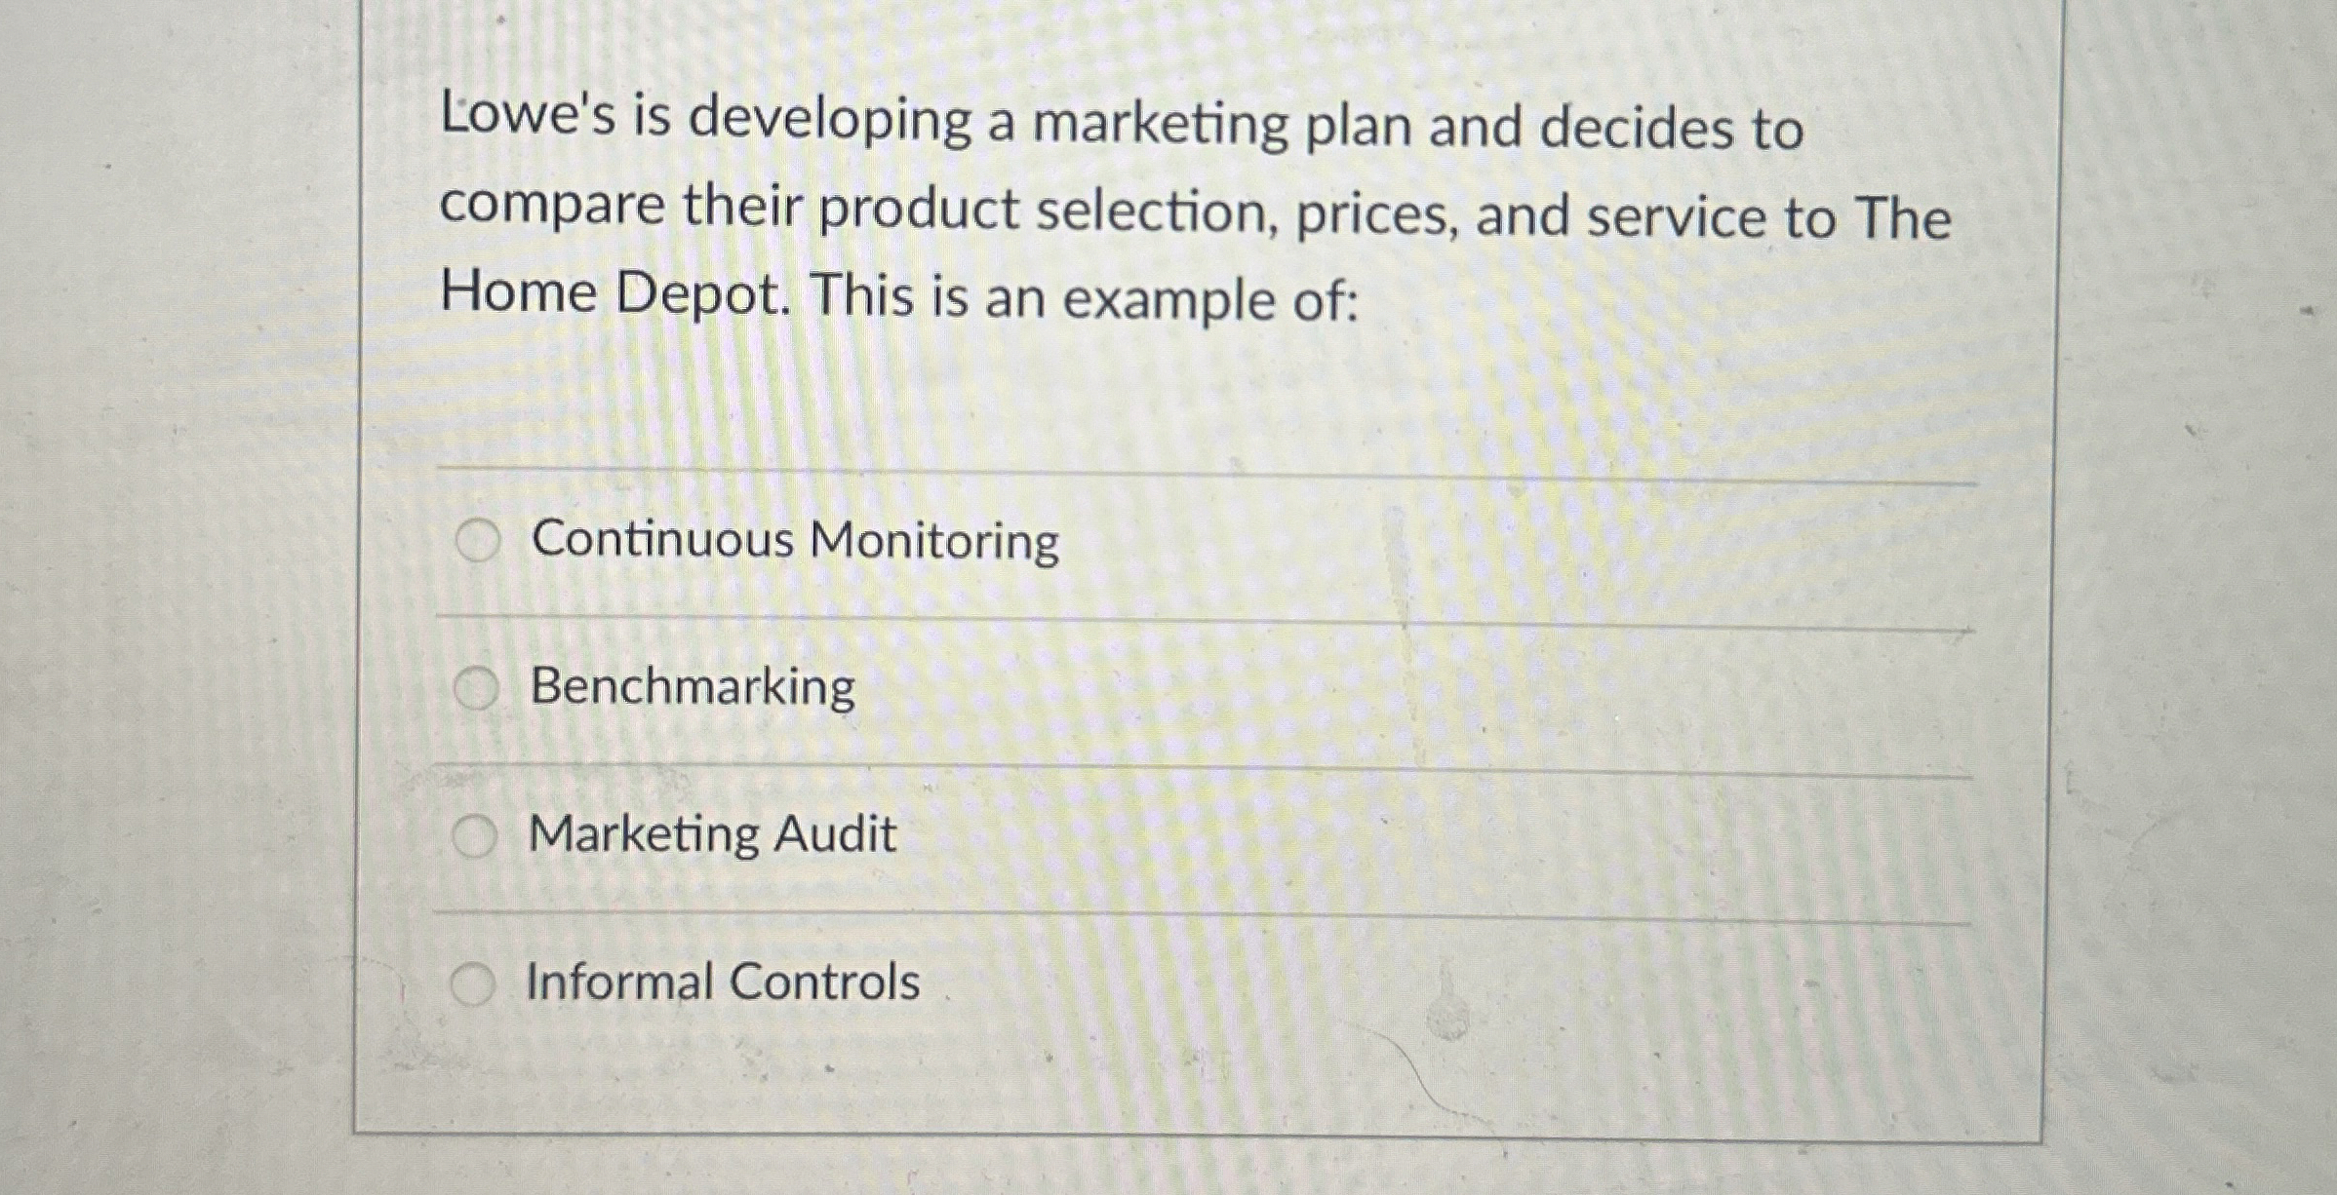Click the Continuous Monitoring answer label
Image resolution: width=2337 pixels, height=1195 pixels.
point(790,542)
